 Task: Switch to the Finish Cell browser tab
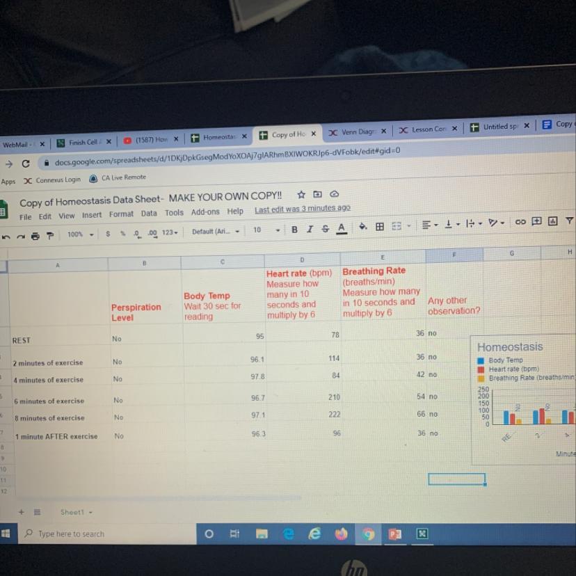pyautogui.click(x=83, y=142)
